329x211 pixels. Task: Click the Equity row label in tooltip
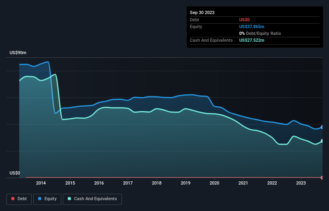click(196, 26)
